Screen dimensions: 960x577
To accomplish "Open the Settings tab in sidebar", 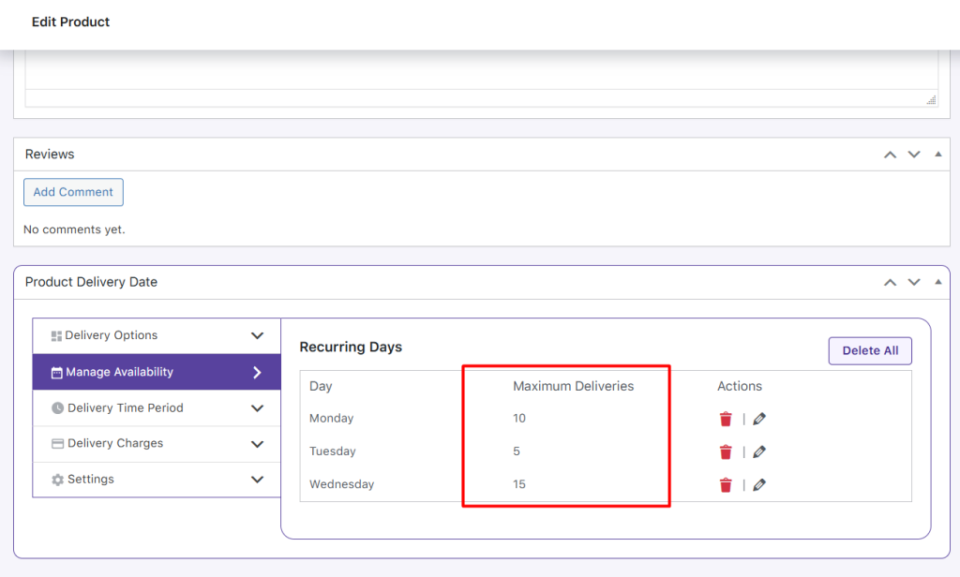I will click(x=90, y=480).
